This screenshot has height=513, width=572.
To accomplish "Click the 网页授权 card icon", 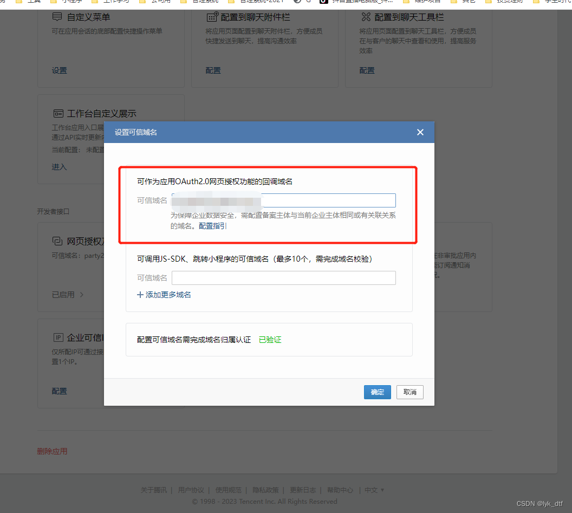I will click(57, 241).
